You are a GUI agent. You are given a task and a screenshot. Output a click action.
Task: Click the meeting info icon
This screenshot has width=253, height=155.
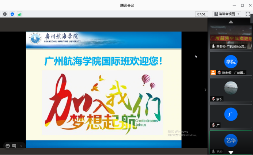(x=5, y=14)
